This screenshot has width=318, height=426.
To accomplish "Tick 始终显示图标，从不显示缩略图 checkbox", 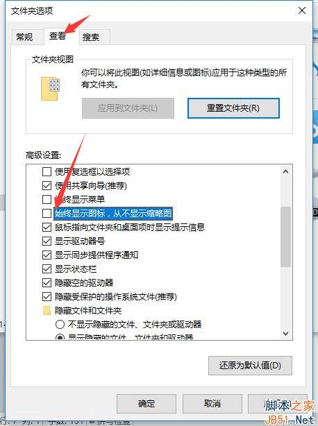I will click(47, 213).
